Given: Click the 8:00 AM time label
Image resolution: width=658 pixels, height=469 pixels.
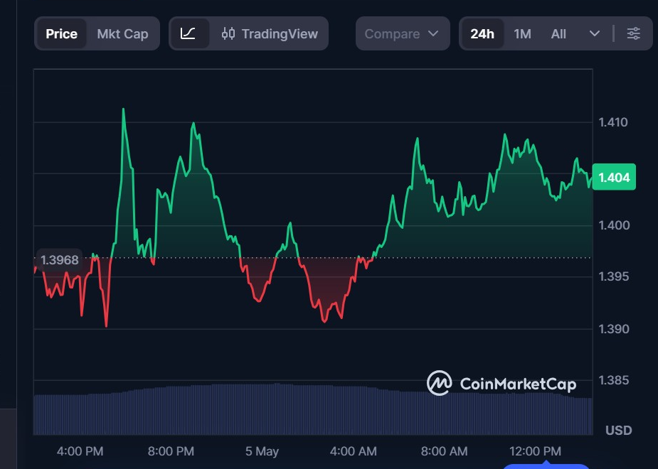Looking at the screenshot, I should pyautogui.click(x=444, y=451).
